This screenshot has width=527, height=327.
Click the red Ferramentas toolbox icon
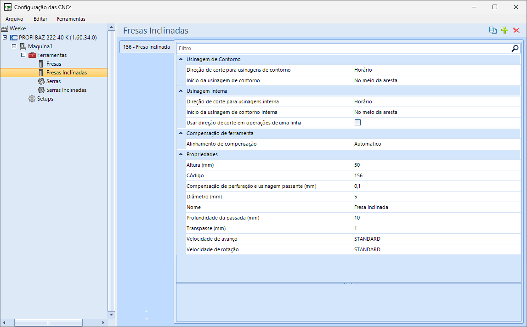tap(32, 55)
